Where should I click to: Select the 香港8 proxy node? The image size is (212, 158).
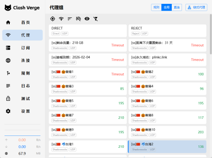[x=167, y=118]
